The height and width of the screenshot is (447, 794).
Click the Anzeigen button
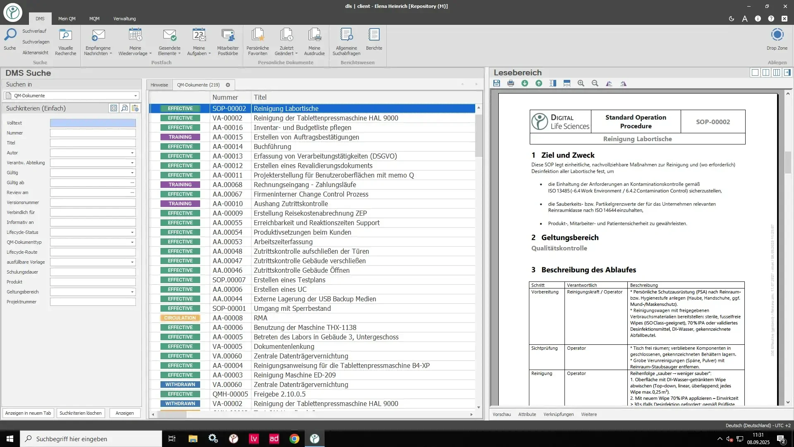(x=124, y=413)
